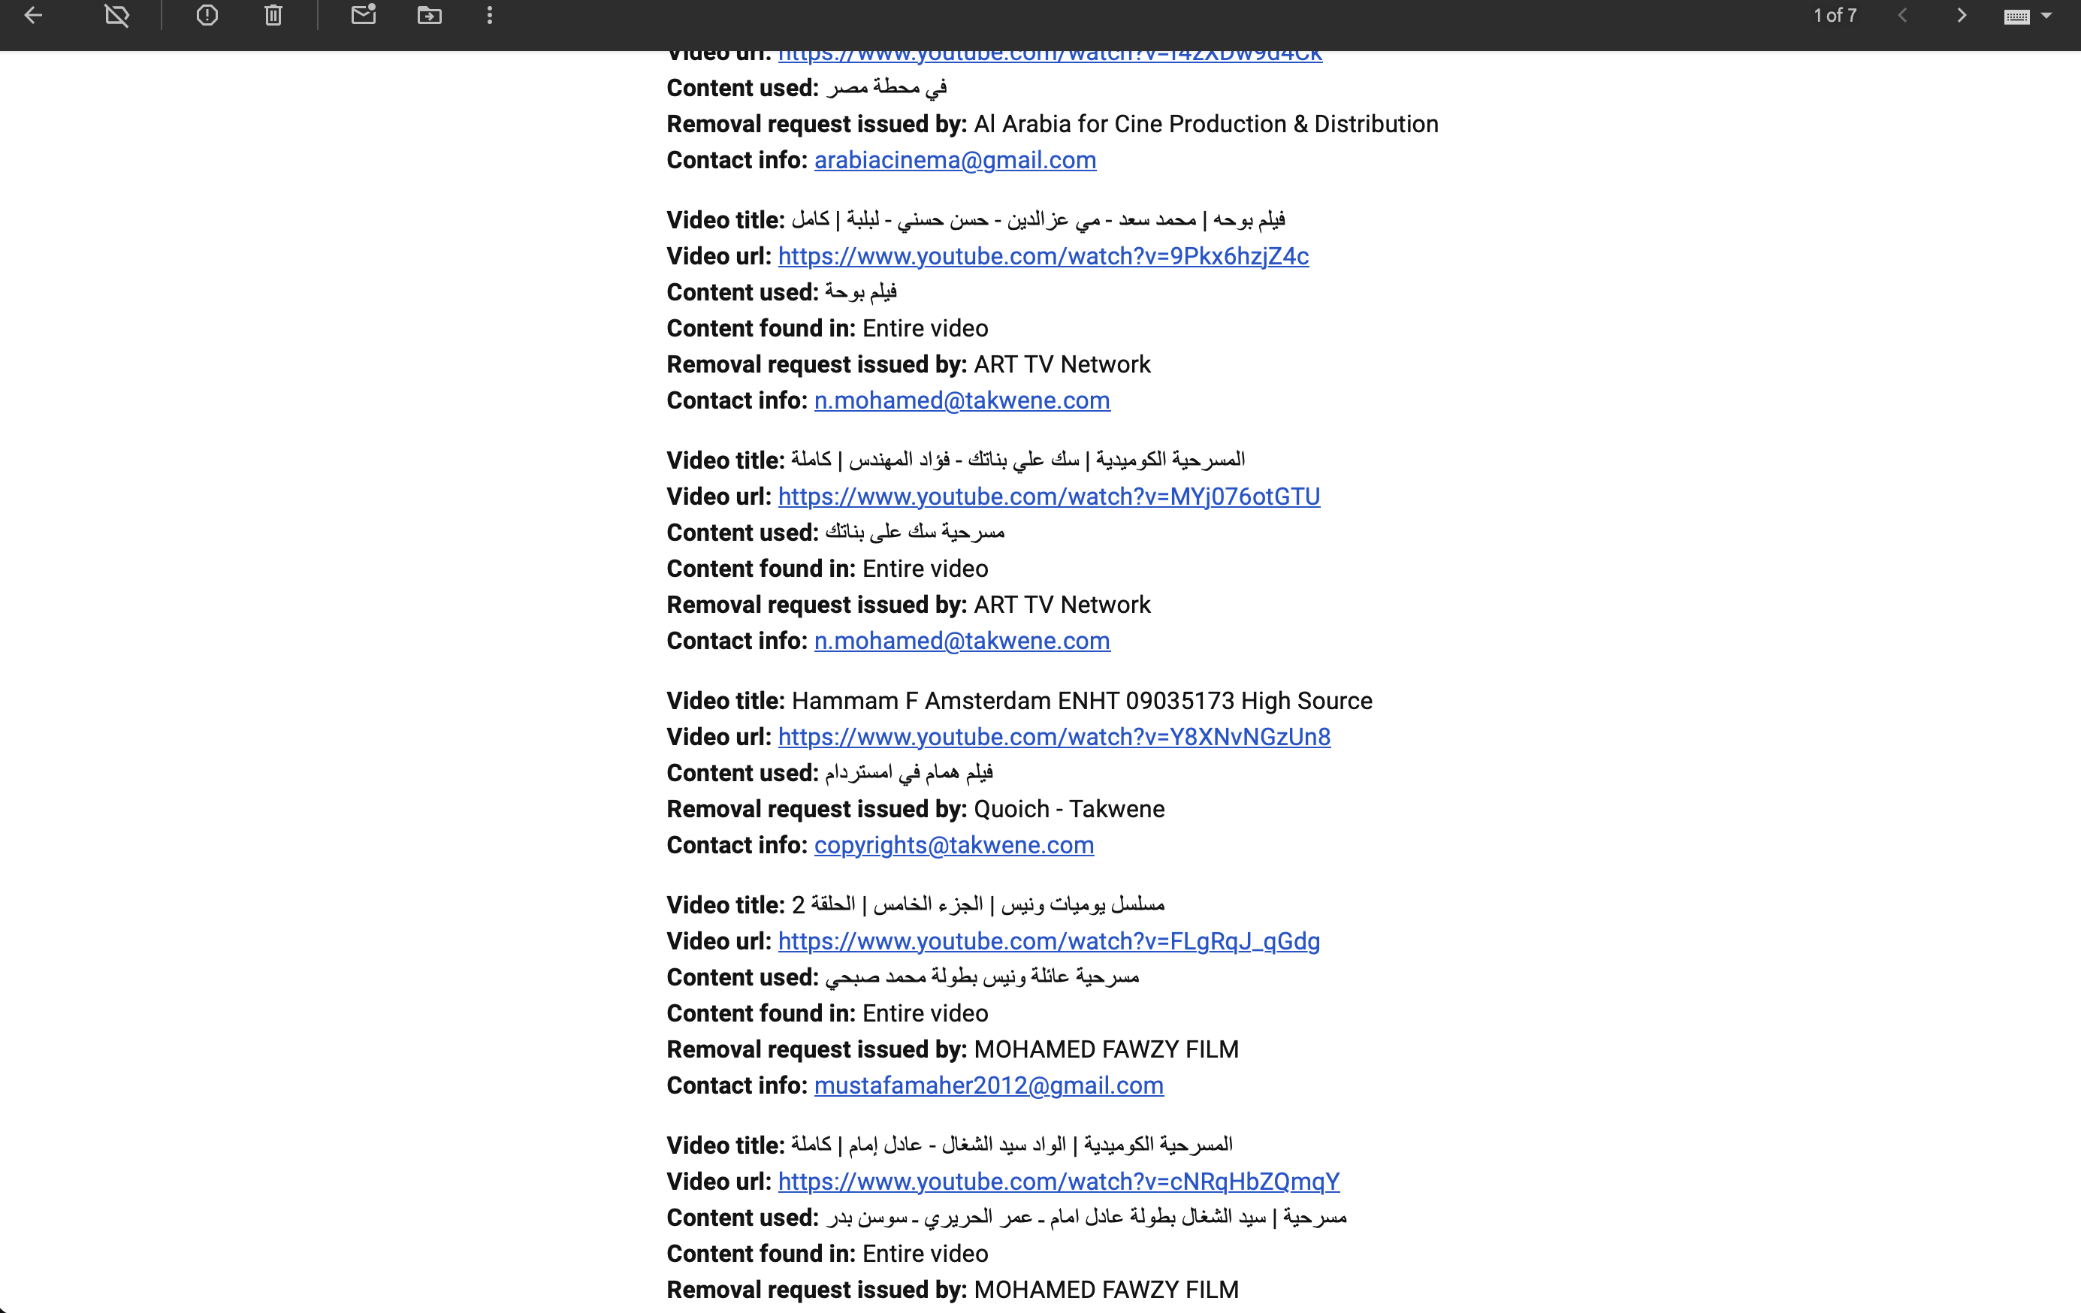The width and height of the screenshot is (2081, 1313).
Task: Click mustafamaher2012@gmail.com email link
Action: (x=989, y=1086)
